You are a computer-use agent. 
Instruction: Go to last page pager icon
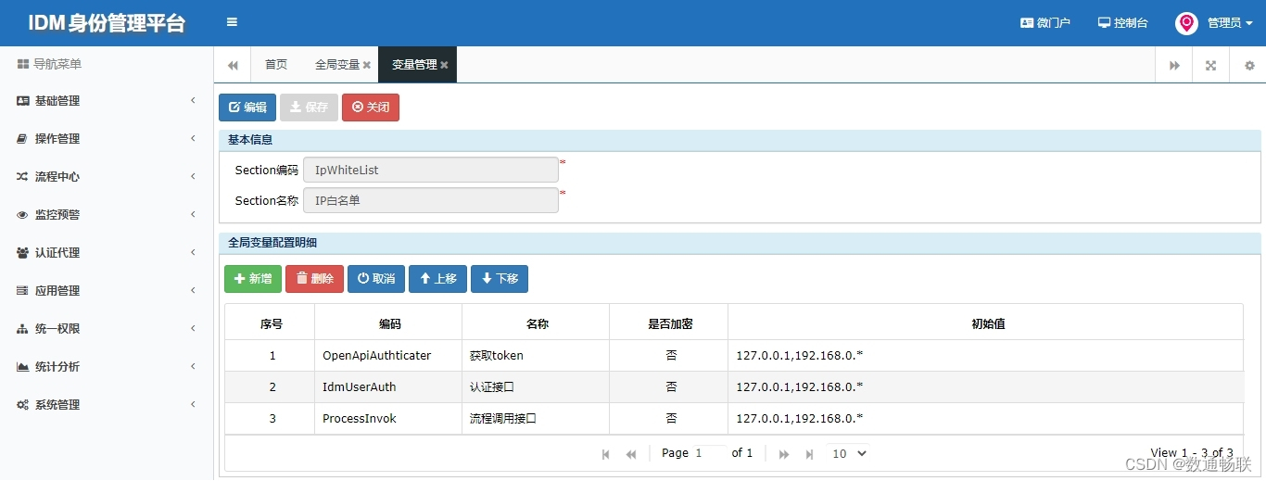click(x=809, y=454)
